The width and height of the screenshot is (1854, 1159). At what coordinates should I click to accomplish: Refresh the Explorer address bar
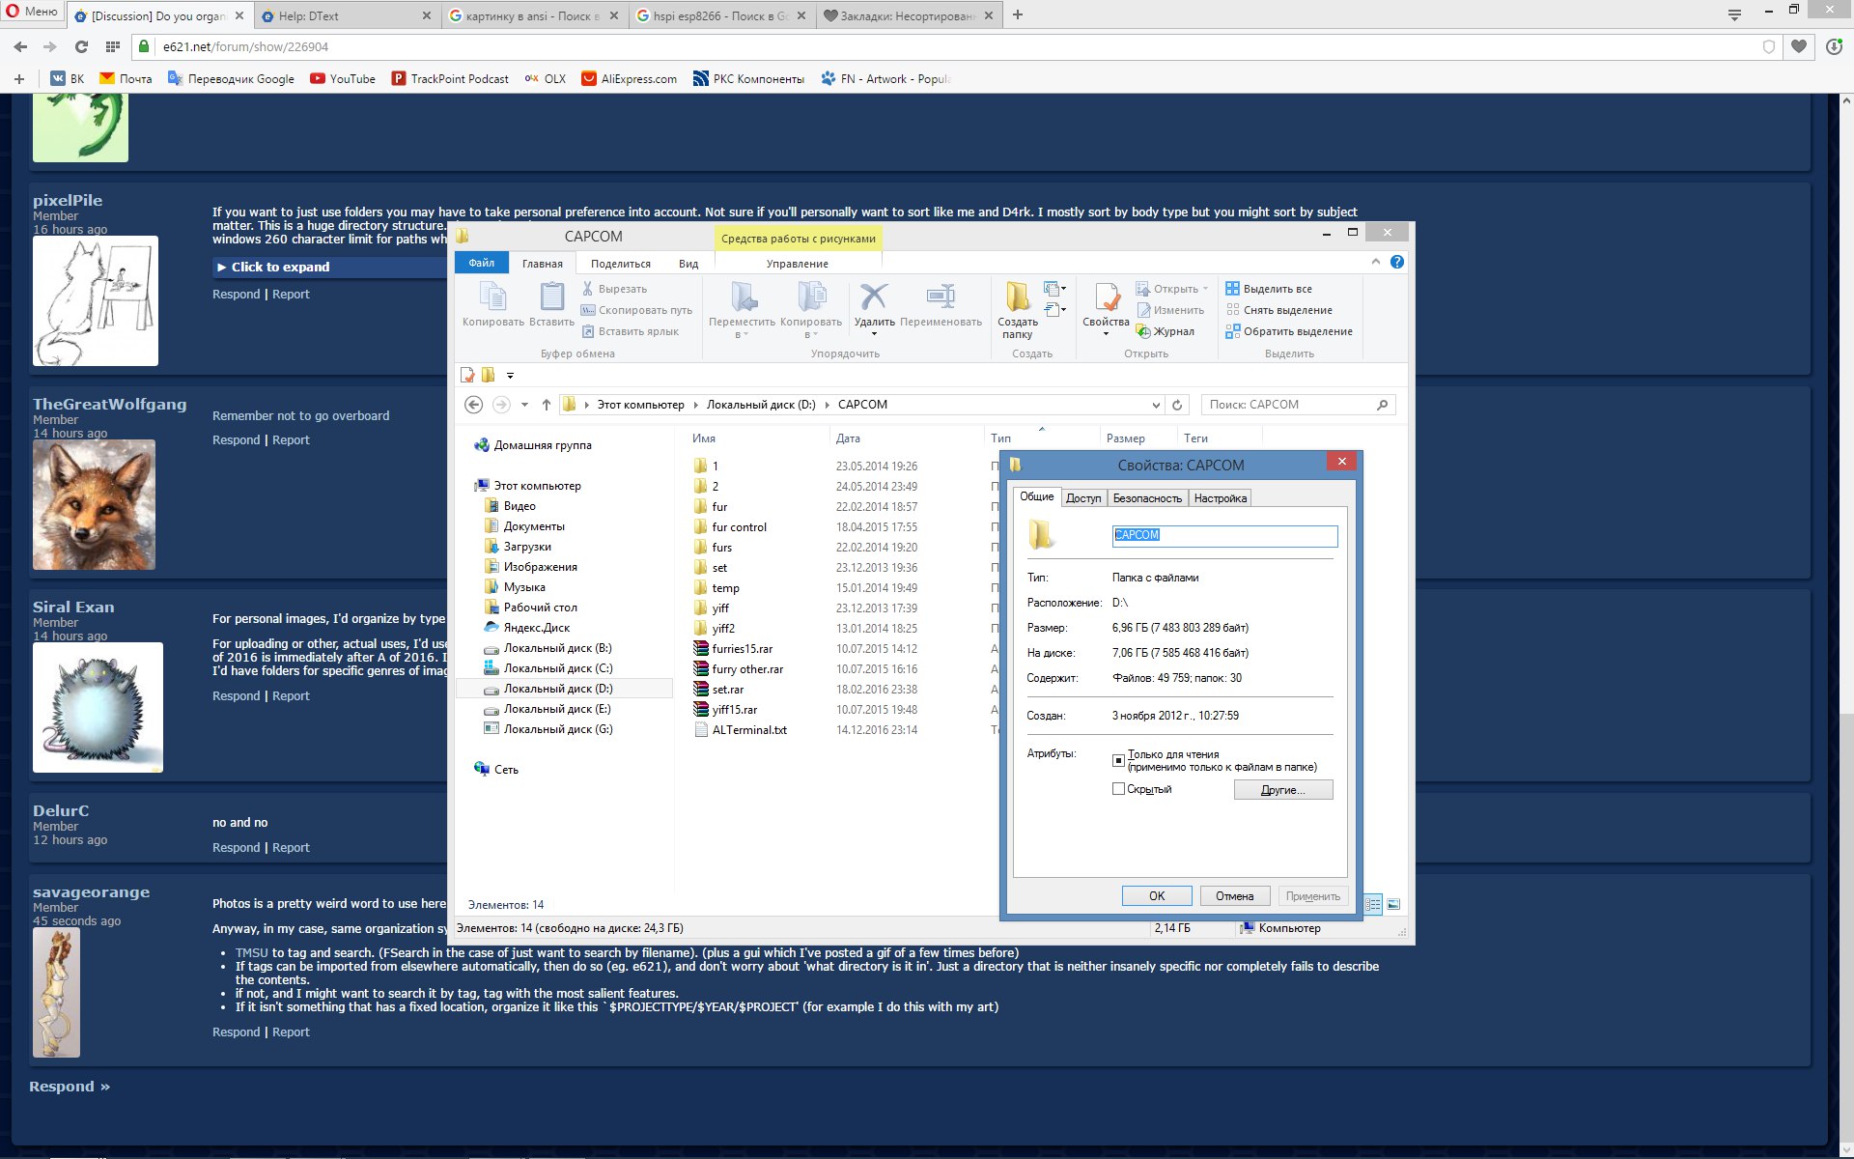pos(1177,405)
